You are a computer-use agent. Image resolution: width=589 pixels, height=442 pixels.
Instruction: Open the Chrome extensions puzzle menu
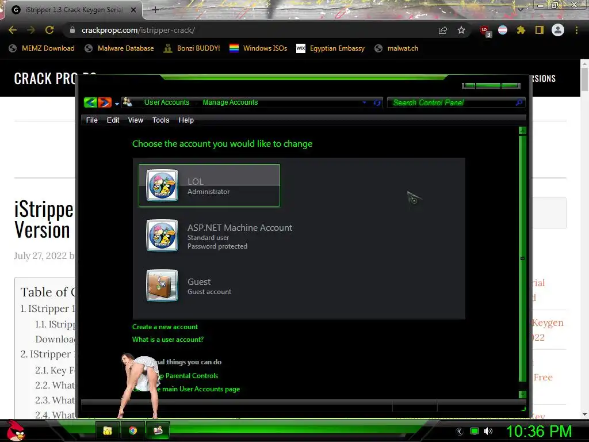[521, 30]
